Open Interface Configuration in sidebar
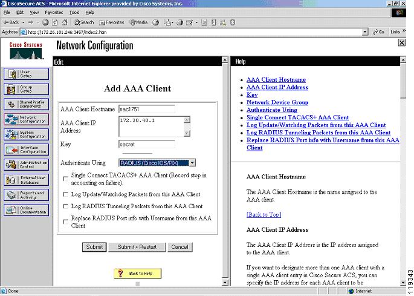Screen dimensions: 414x296 click(26, 150)
